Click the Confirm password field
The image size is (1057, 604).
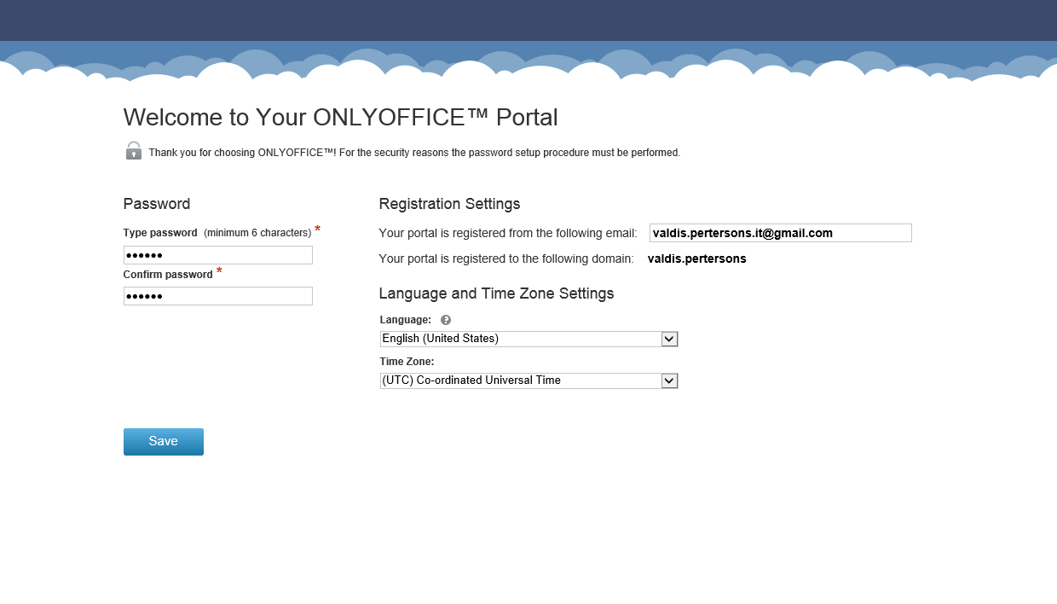click(x=218, y=296)
